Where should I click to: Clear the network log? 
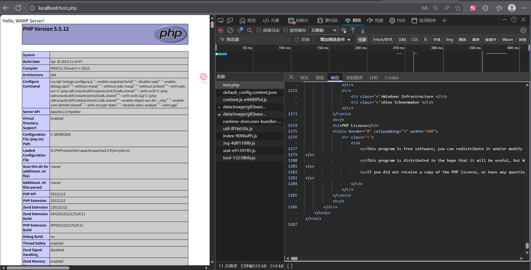230,30
